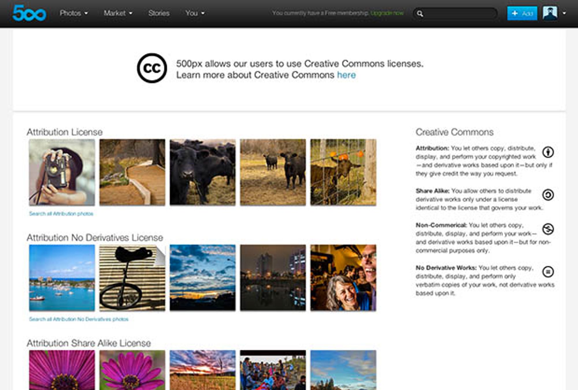This screenshot has width=578, height=390.
Task: Click the user profile avatar
Action: tap(550, 13)
